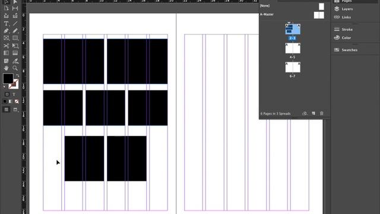380x214 pixels.
Task: Select the Content Placer tool
Action: tap(15, 16)
